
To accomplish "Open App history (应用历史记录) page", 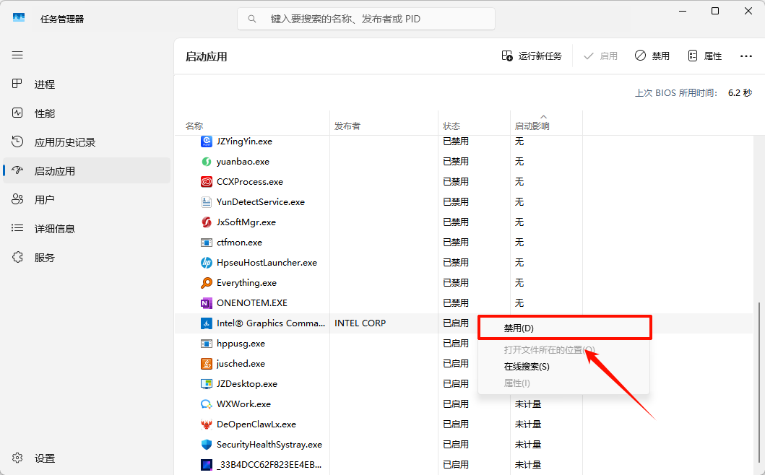I will pyautogui.click(x=87, y=142).
